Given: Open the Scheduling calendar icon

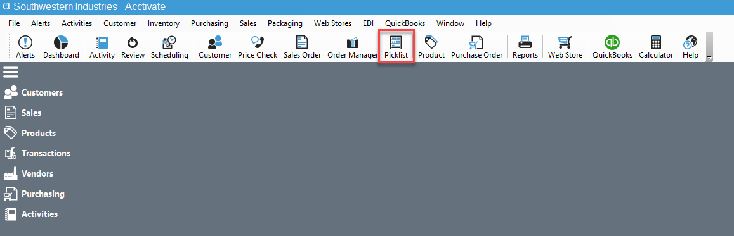Looking at the screenshot, I should coord(169,47).
